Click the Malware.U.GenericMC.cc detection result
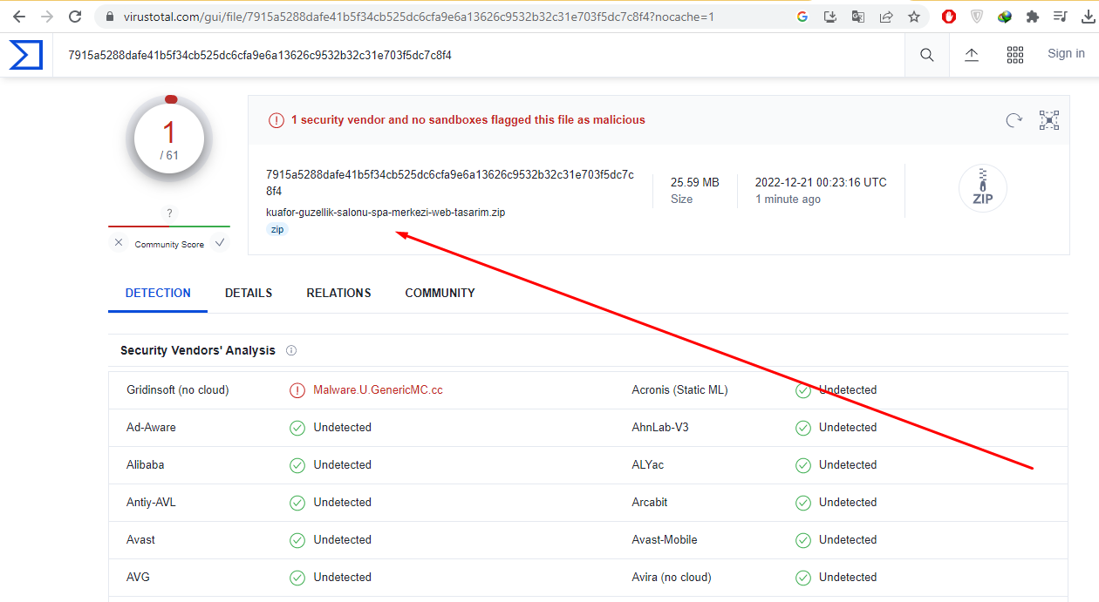The image size is (1099, 602). (378, 390)
